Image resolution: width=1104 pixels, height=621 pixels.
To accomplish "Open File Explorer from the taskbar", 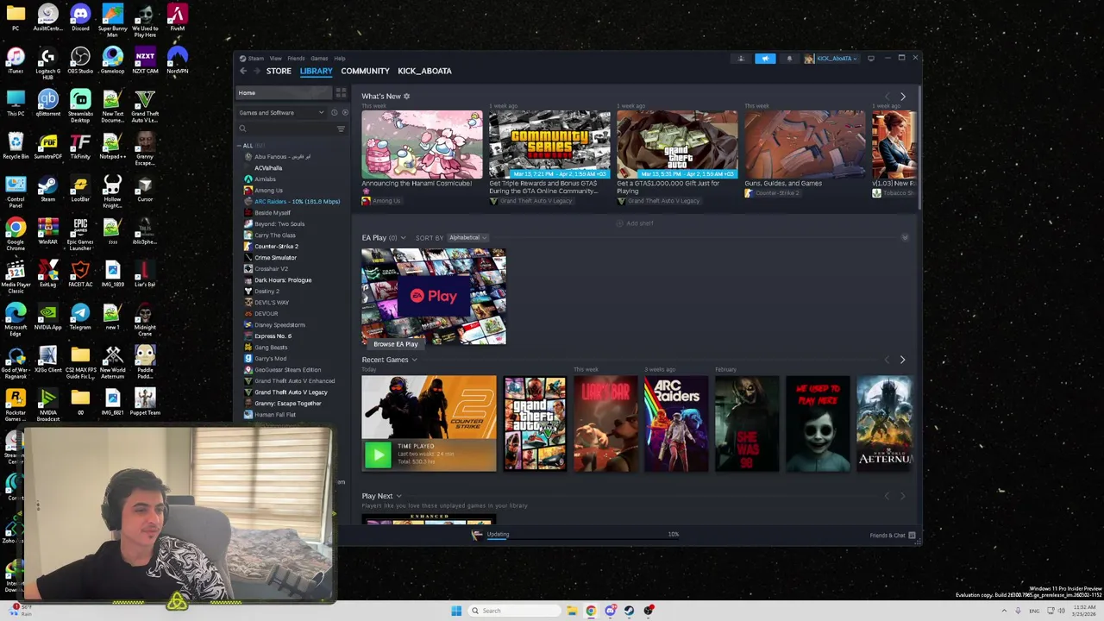I will [x=571, y=611].
